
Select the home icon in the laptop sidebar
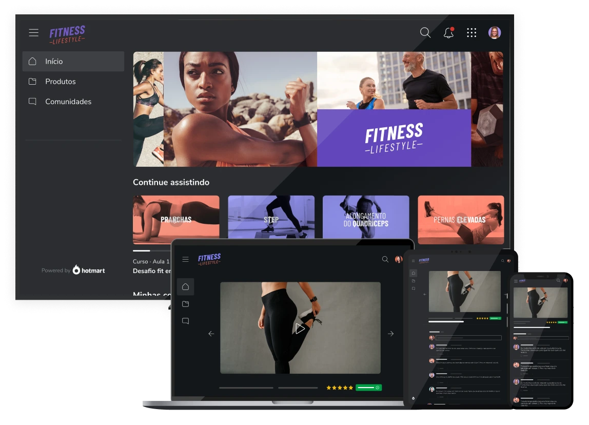tap(186, 287)
